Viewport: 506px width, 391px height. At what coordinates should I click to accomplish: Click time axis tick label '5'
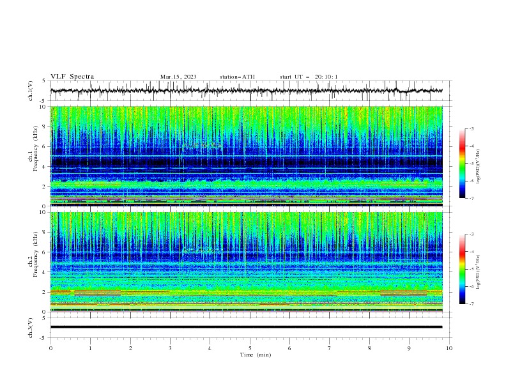point(250,348)
